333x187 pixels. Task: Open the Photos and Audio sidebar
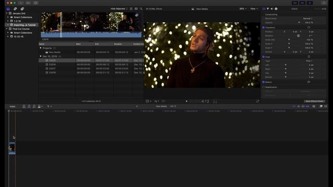15,9
